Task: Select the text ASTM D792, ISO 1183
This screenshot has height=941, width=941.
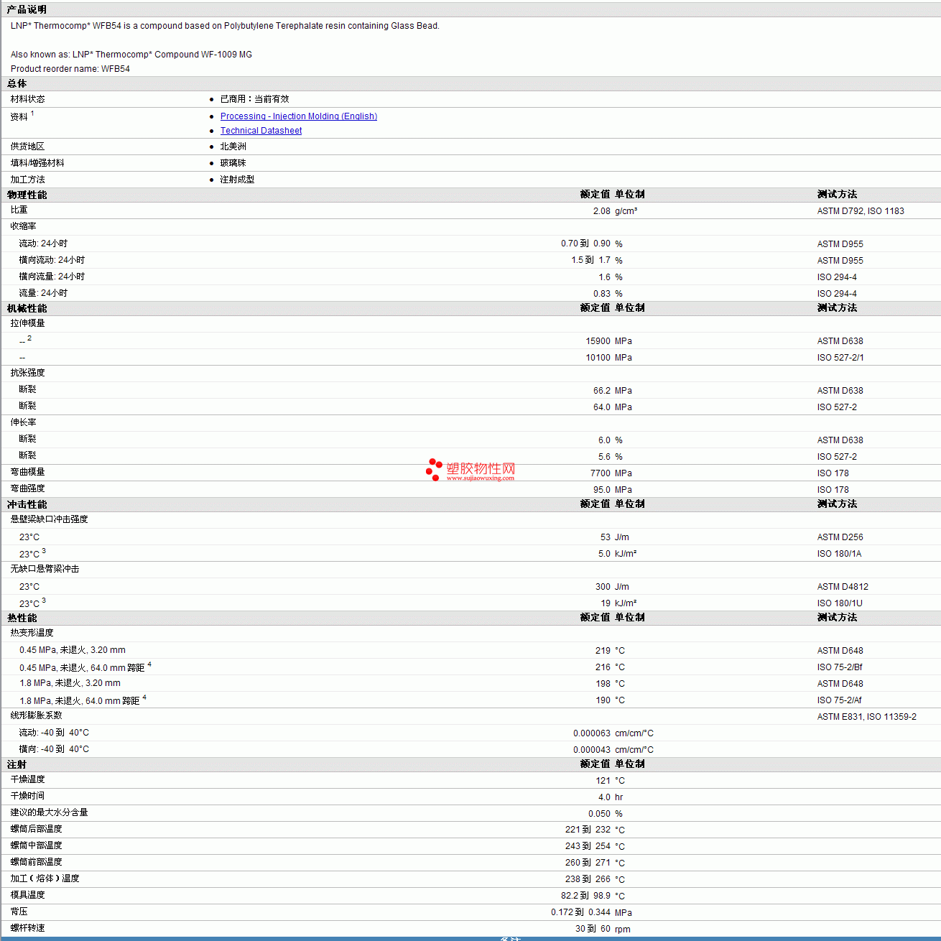Action: coord(861,211)
